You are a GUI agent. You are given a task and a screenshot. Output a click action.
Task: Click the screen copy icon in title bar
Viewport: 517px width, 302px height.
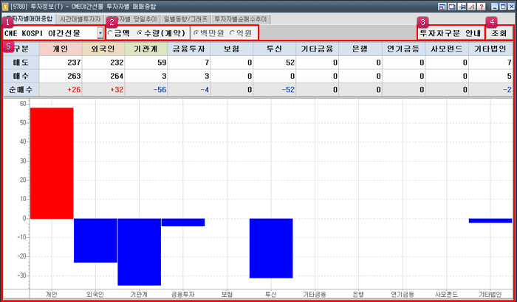click(x=452, y=6)
